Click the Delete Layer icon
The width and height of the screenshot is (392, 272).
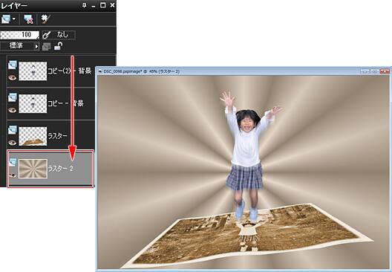[28, 19]
